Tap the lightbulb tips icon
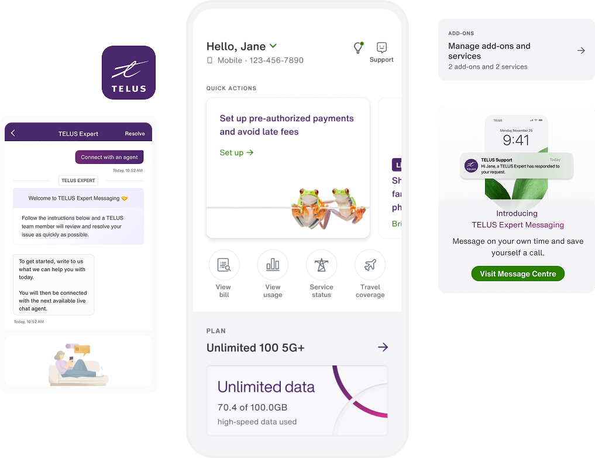The image size is (595, 458). tap(358, 48)
